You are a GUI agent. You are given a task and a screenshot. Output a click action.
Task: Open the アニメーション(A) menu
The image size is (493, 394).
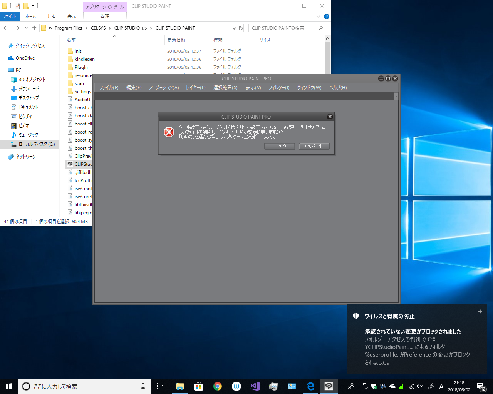[164, 88]
